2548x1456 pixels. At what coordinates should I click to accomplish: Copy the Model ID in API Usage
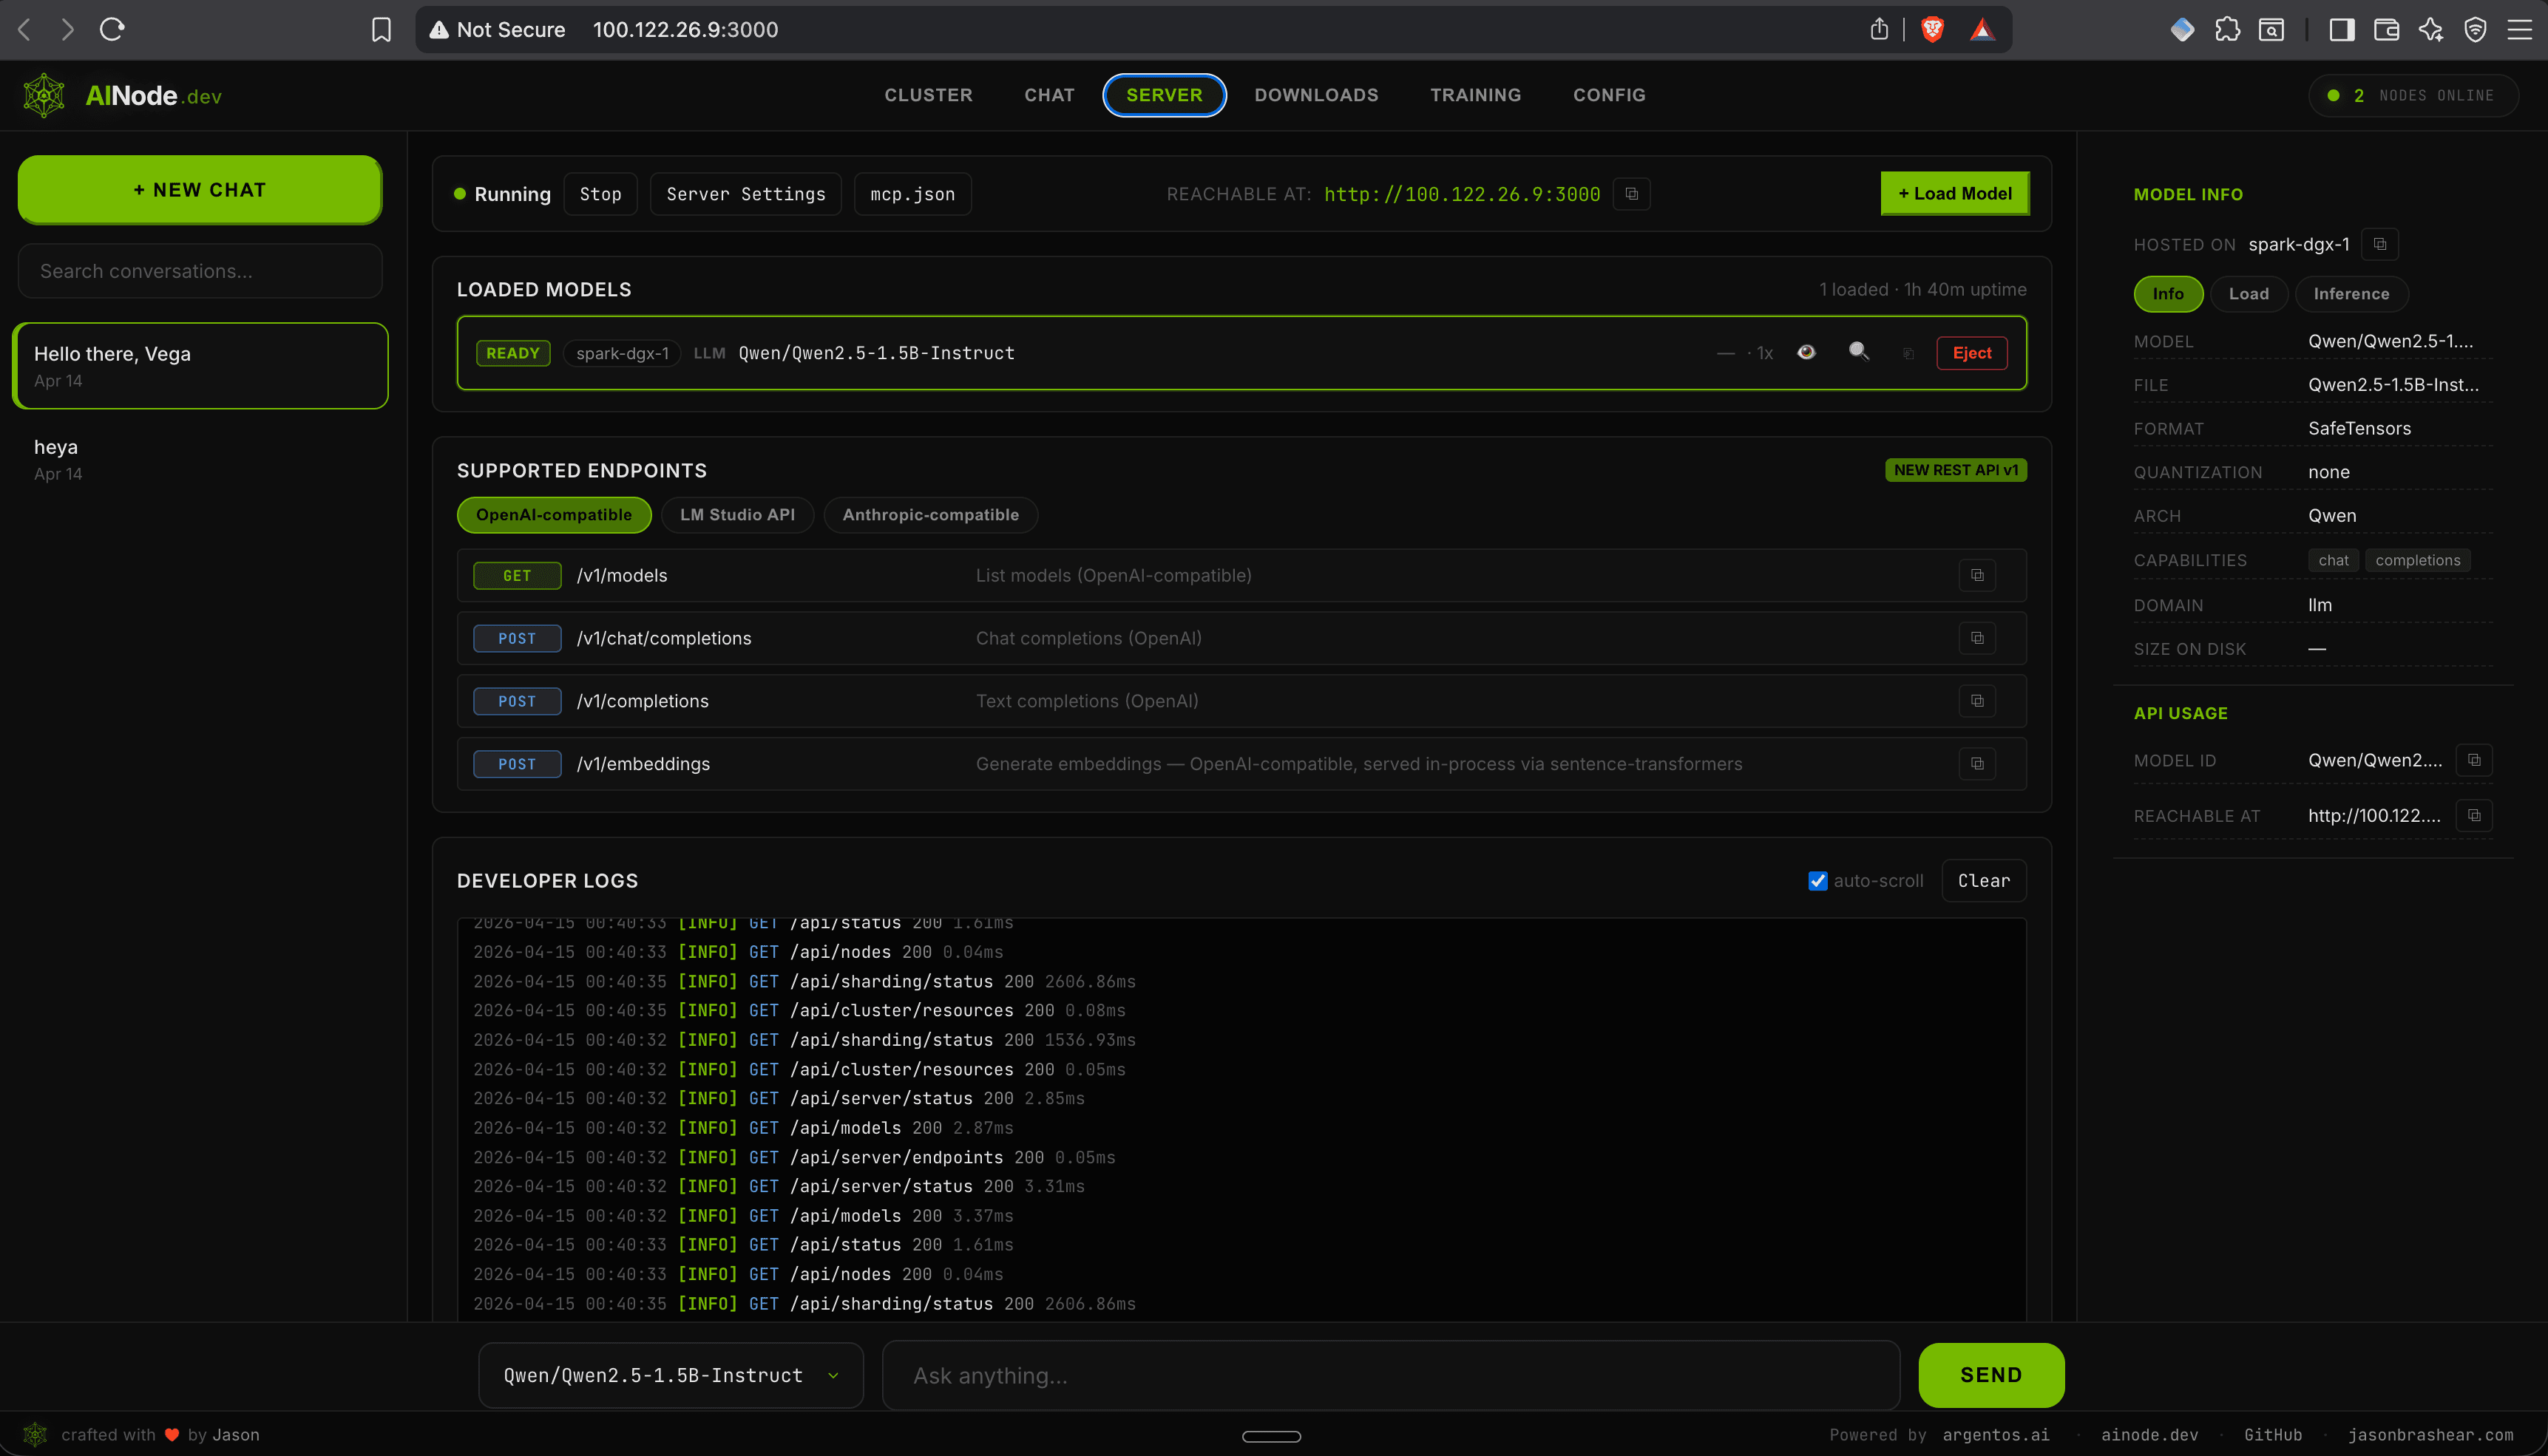click(2474, 760)
